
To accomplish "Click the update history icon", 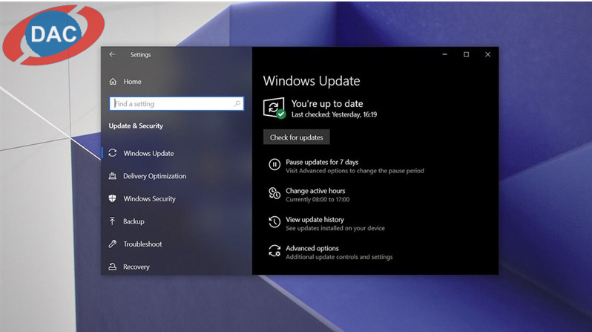I will pyautogui.click(x=274, y=222).
